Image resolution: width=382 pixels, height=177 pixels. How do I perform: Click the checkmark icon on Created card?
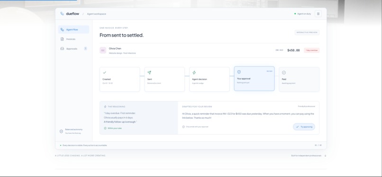click(105, 73)
